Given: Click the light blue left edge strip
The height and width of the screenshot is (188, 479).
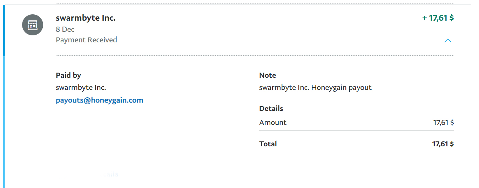Looking at the screenshot, I should [x=4, y=122].
